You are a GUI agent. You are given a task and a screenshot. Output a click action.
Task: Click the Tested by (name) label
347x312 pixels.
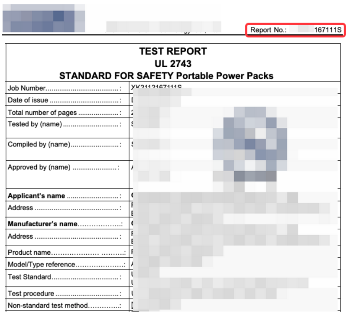click(x=35, y=124)
